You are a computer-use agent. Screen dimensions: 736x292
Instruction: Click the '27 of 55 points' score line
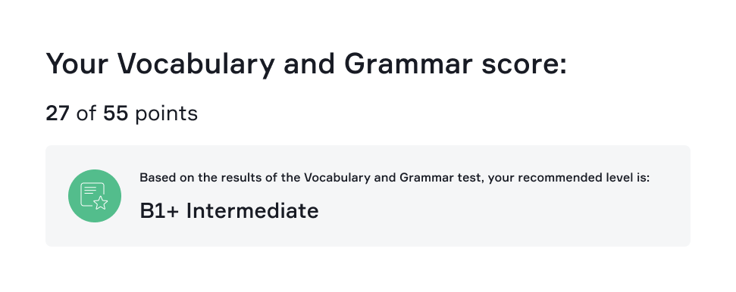pyautogui.click(x=121, y=114)
